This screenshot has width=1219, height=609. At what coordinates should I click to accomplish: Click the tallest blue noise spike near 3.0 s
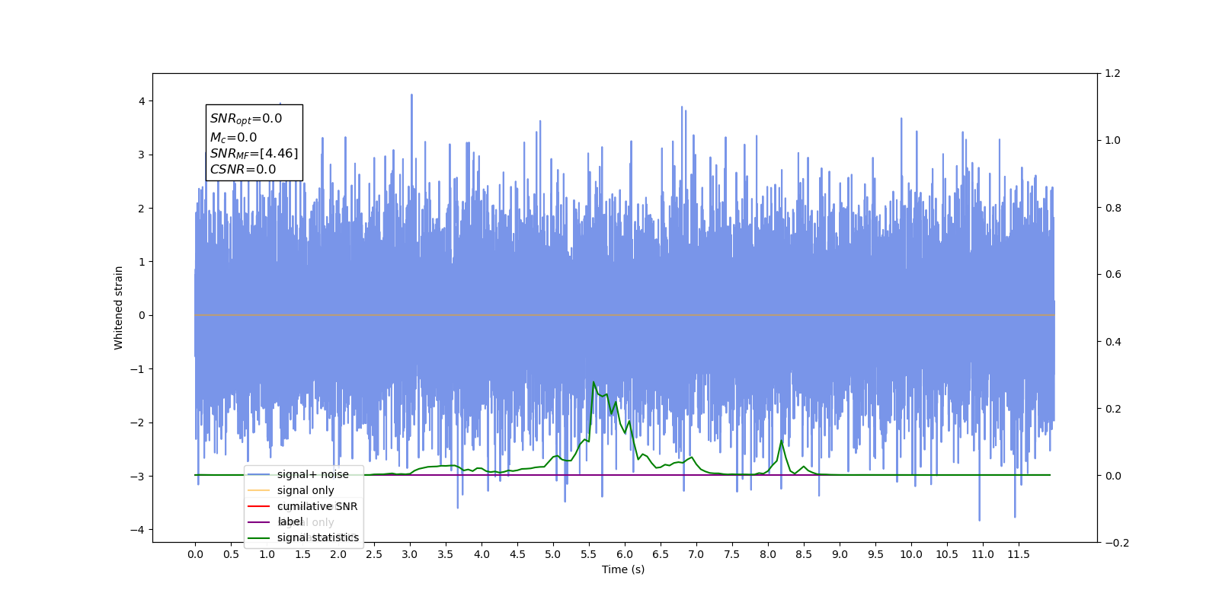click(411, 95)
